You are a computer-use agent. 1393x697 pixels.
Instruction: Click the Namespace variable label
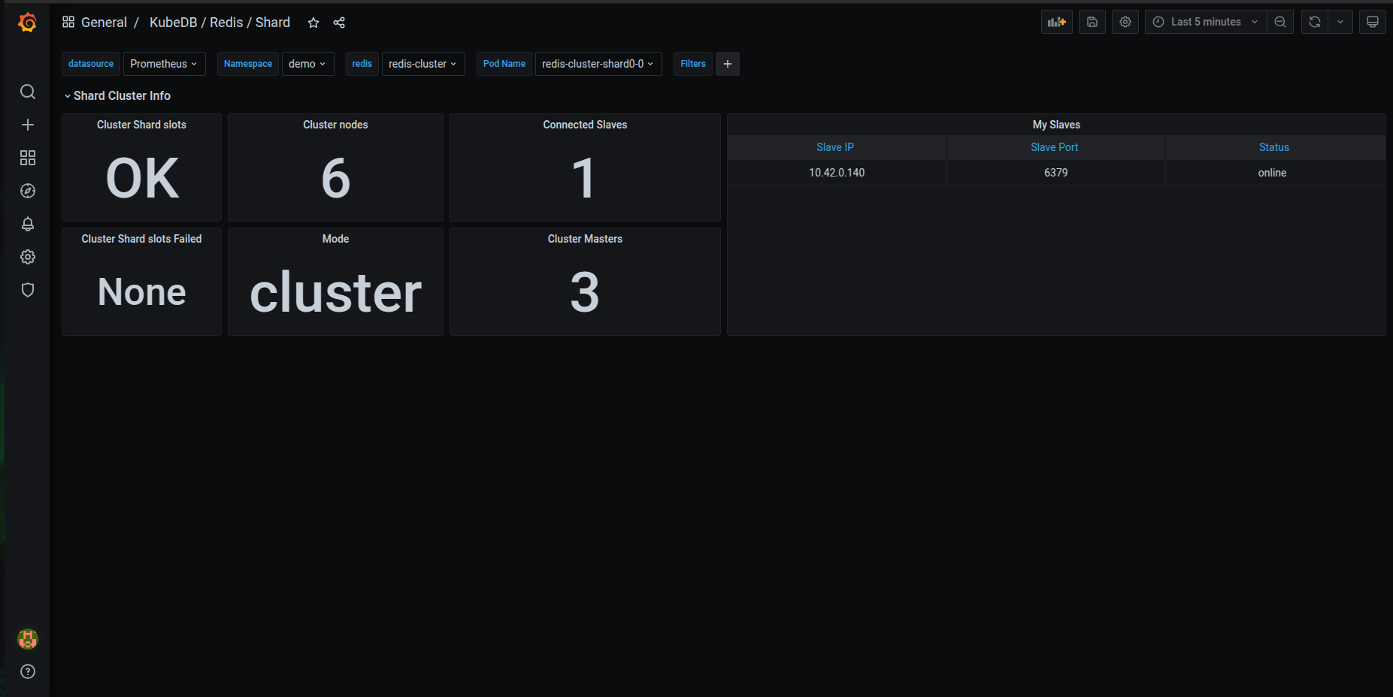(x=248, y=64)
